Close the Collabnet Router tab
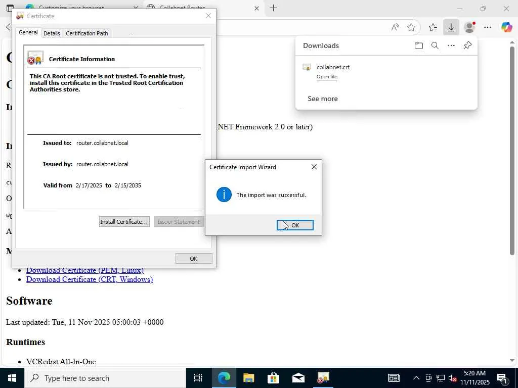The height and width of the screenshot is (388, 518). pos(256,8)
